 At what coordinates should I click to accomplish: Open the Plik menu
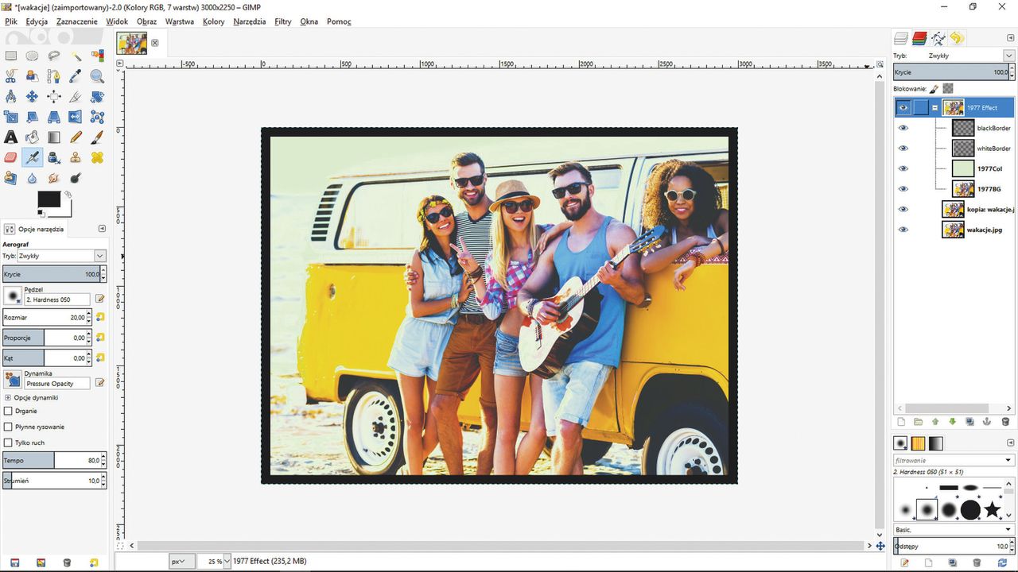11,21
